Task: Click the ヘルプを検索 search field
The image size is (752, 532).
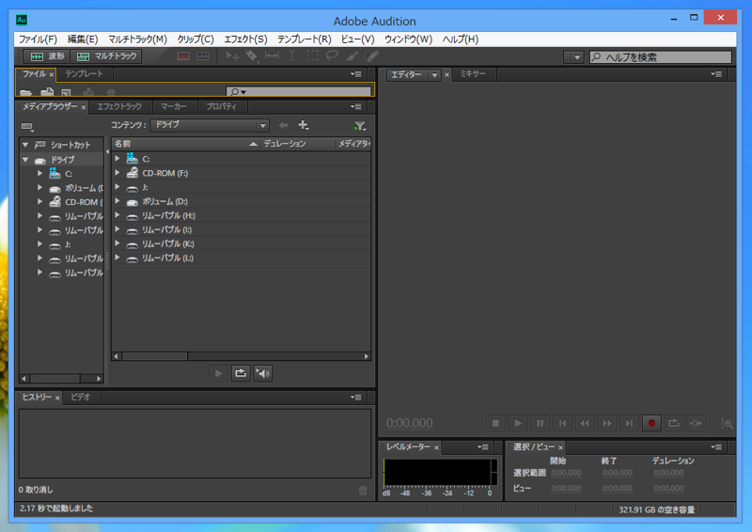Action: 661,57
